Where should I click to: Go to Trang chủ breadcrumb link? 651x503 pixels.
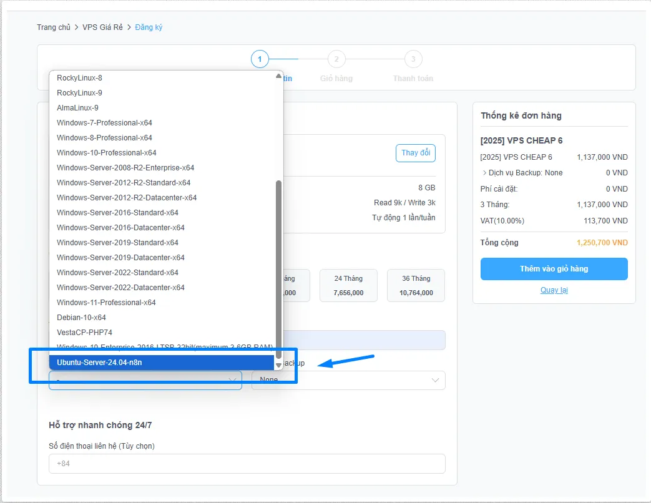coord(53,27)
